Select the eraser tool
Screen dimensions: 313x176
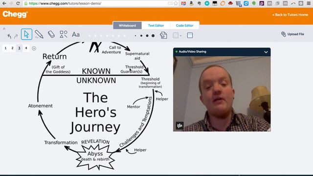tap(51, 34)
